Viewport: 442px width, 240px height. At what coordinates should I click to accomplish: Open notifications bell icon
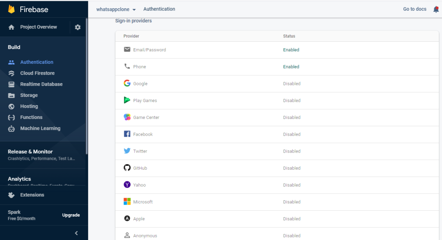coord(436,9)
